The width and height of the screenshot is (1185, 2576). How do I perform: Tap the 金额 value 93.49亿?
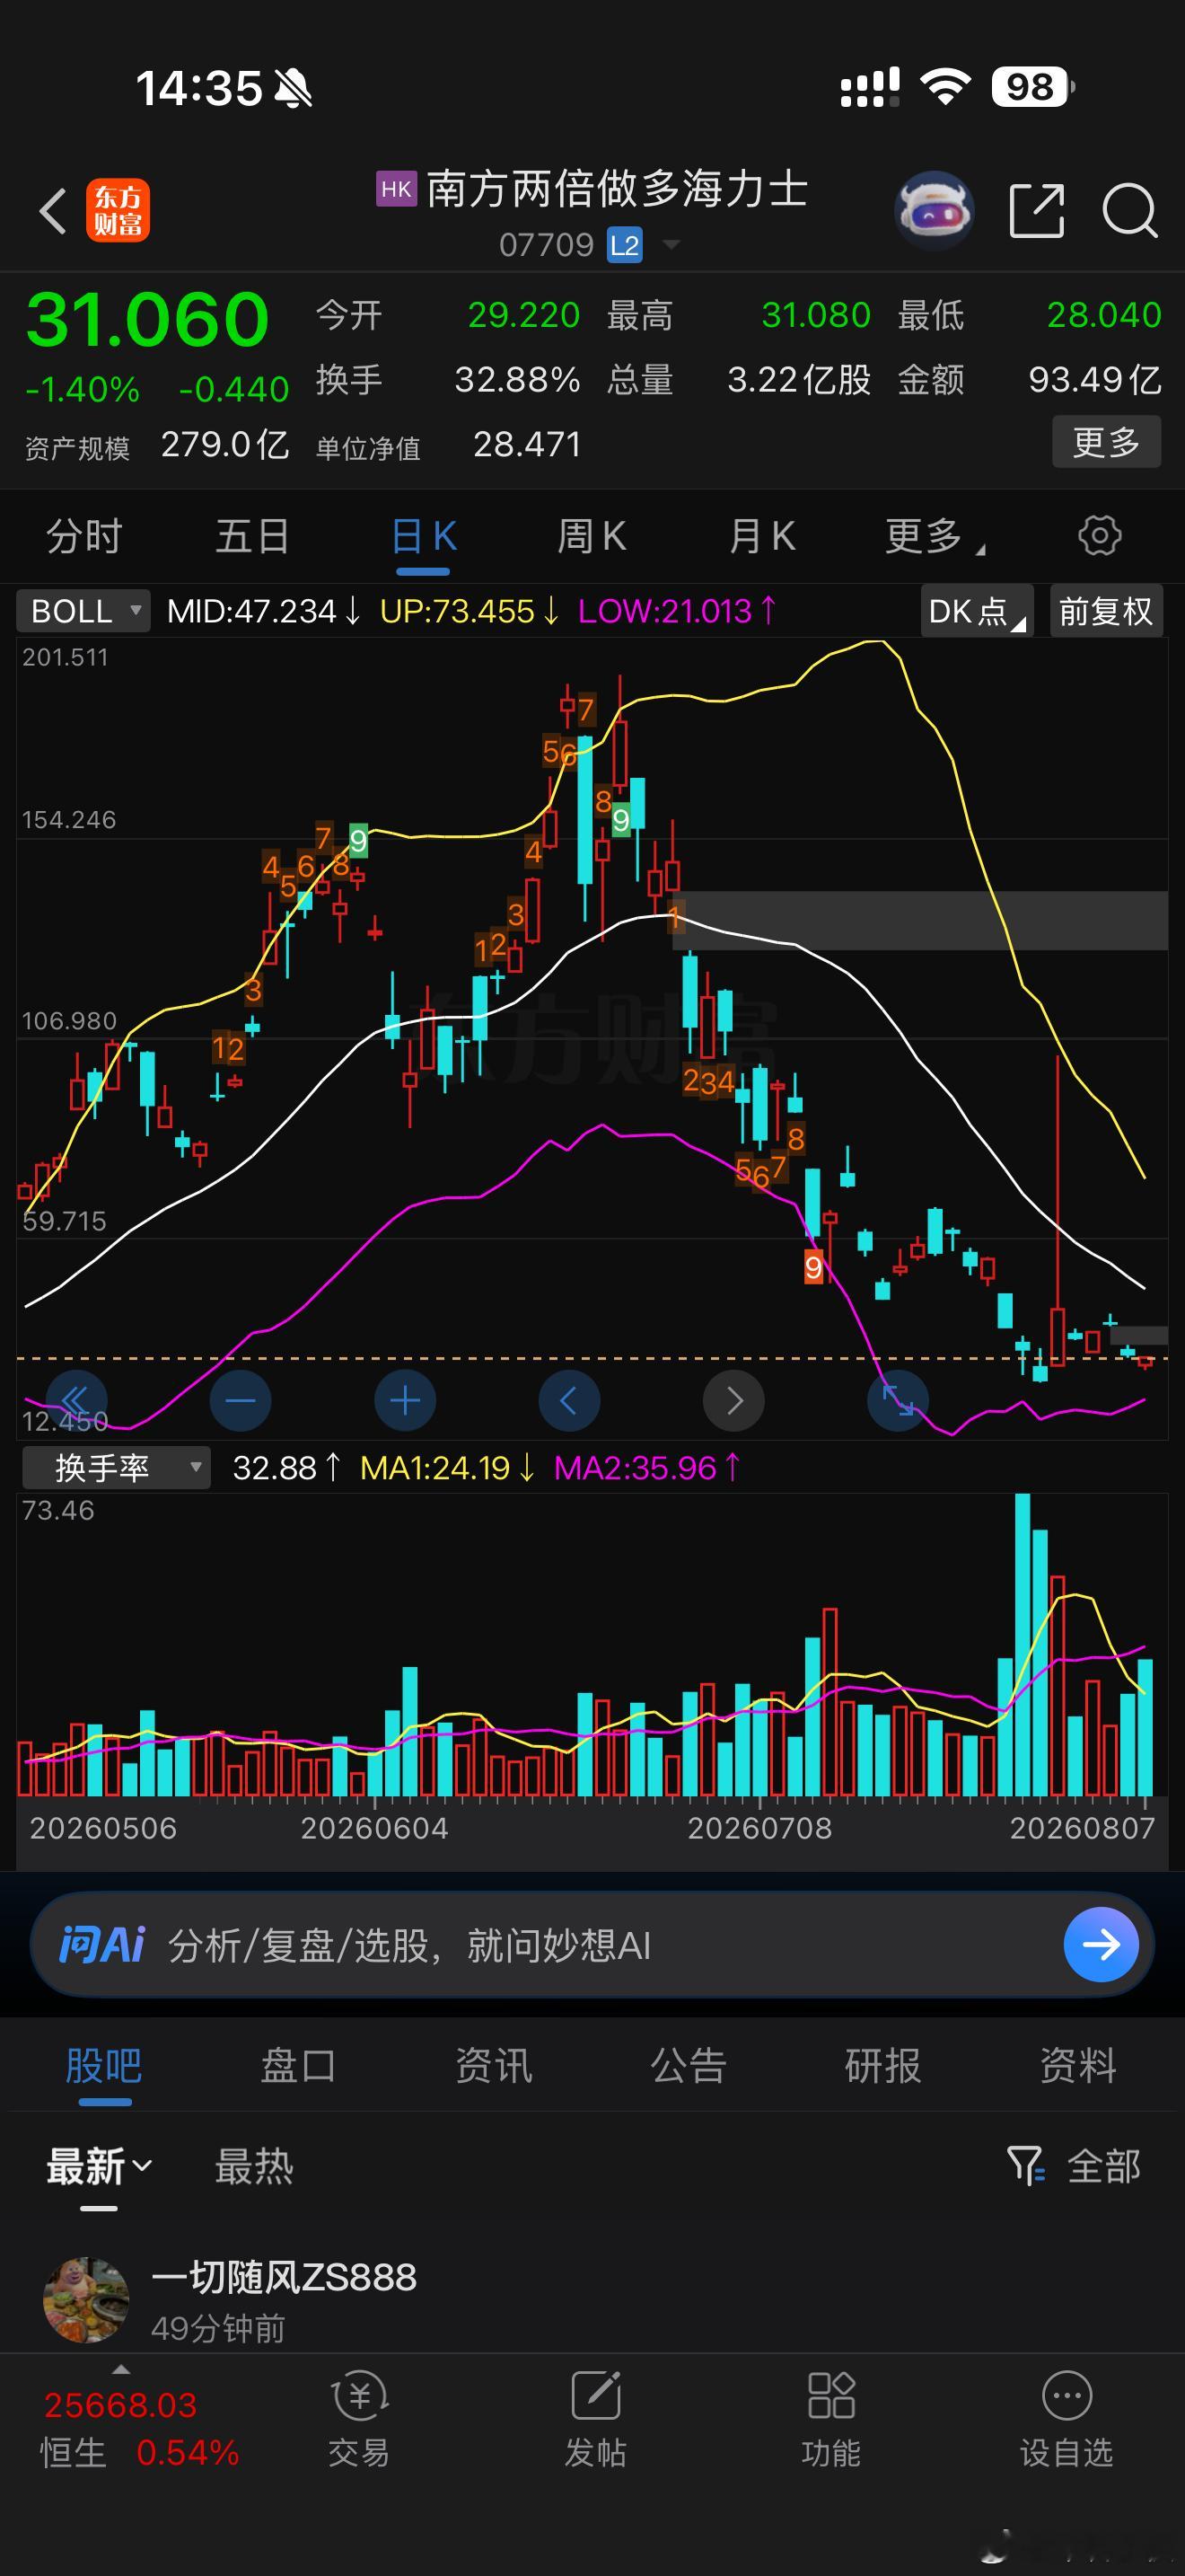click(1095, 380)
